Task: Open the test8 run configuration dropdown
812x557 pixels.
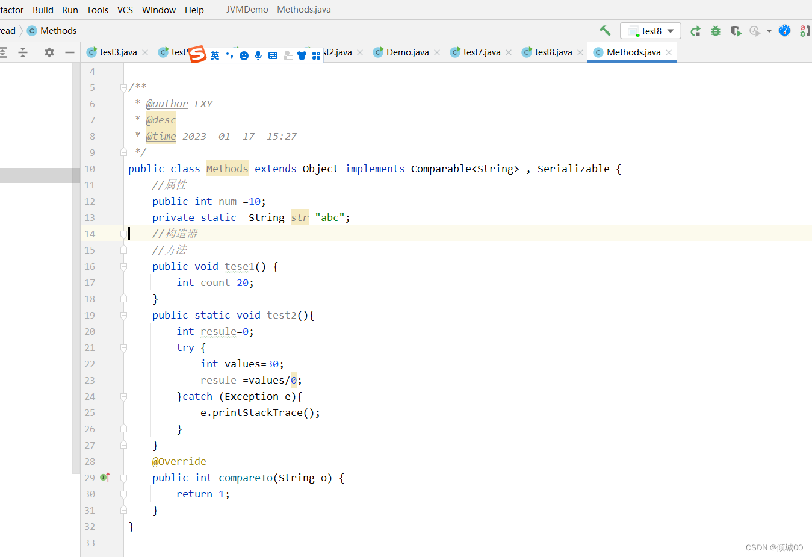Action: click(x=651, y=31)
